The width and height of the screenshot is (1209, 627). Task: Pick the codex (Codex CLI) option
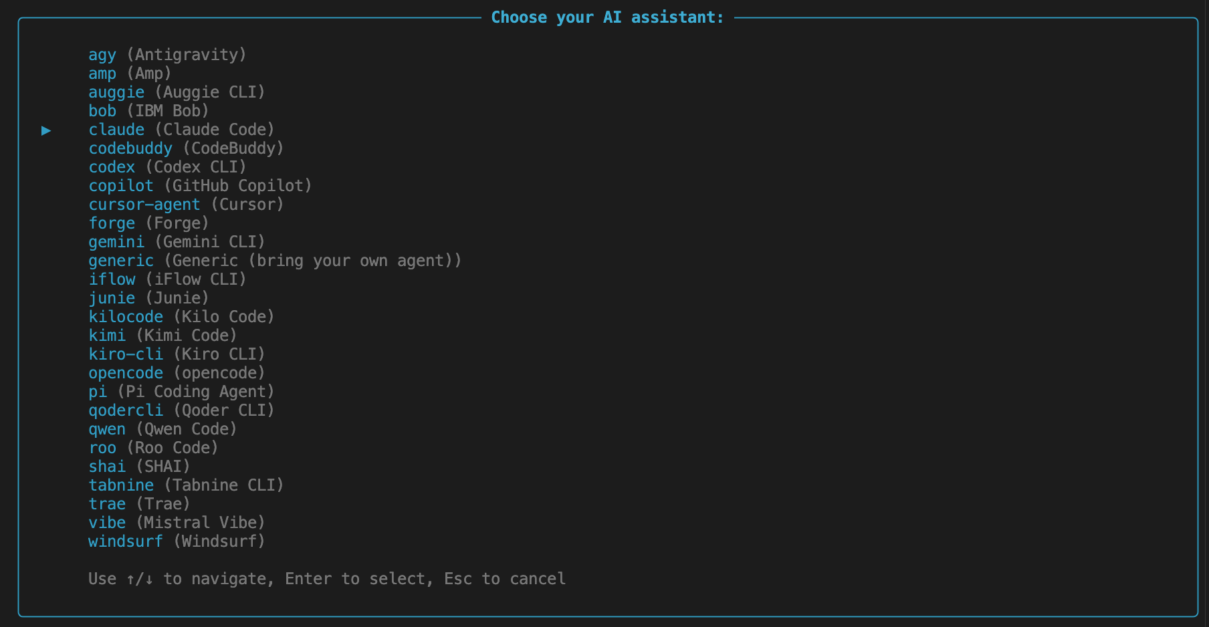coord(167,167)
